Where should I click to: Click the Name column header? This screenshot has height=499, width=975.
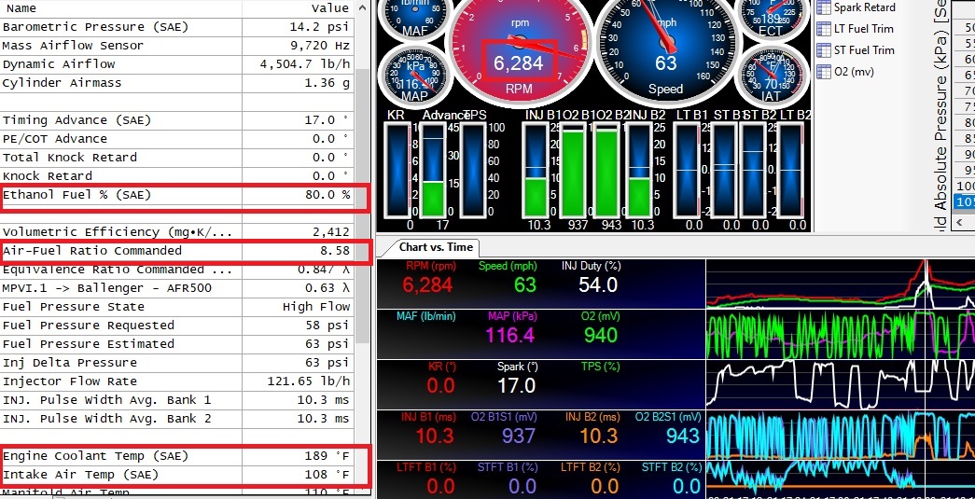point(121,7)
